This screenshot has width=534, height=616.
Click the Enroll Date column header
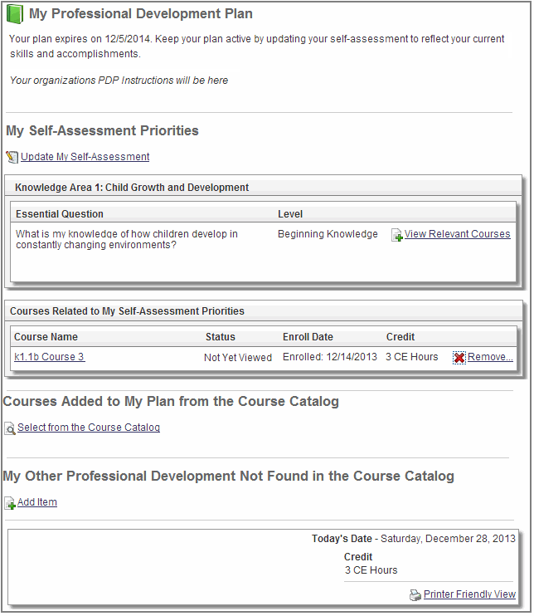(308, 337)
